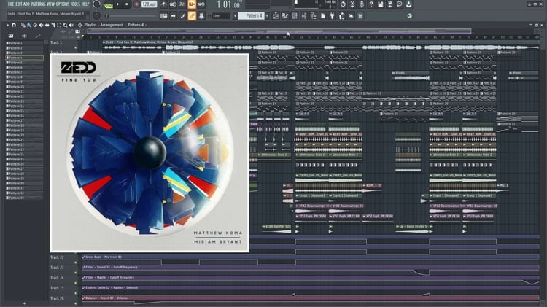547x307 pixels.
Task: Select Pattern 20 in the picker
Action: coord(24,135)
